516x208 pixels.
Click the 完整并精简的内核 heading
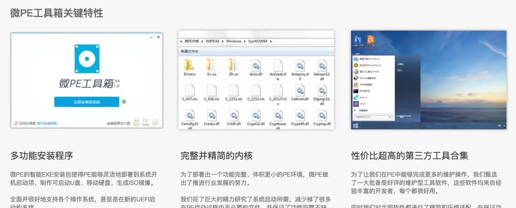point(217,155)
